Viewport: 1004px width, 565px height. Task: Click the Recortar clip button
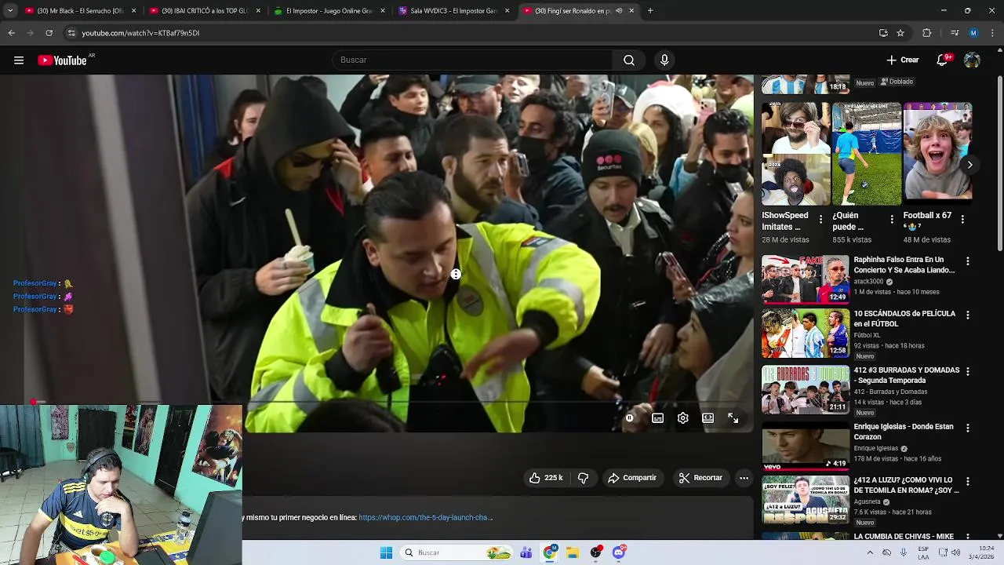coord(700,478)
